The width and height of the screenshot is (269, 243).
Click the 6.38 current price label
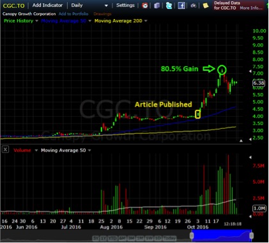pyautogui.click(x=259, y=83)
